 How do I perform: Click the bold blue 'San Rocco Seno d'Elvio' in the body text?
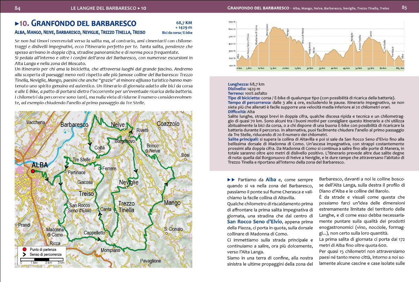coord(254,221)
